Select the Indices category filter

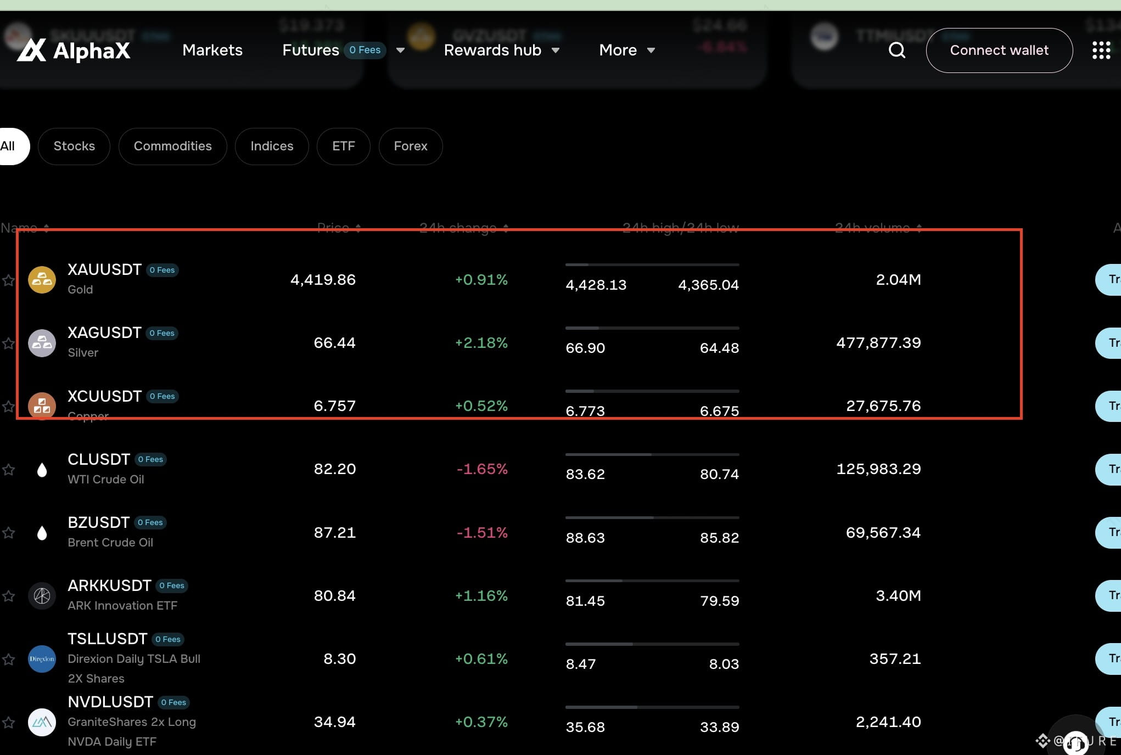point(272,147)
